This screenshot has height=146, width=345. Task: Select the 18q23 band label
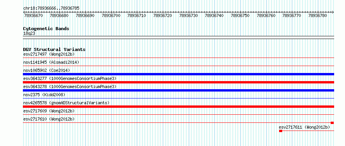[x=29, y=33]
